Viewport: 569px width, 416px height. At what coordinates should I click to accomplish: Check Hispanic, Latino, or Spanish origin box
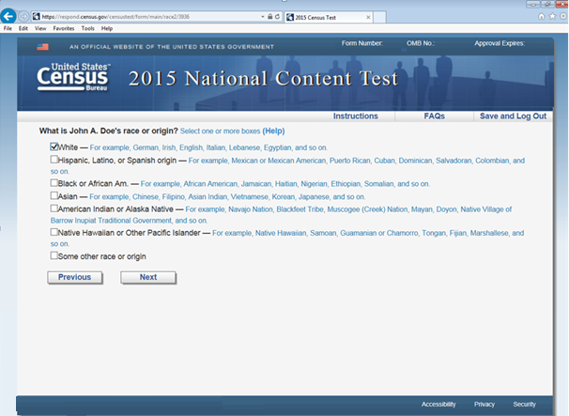[x=54, y=160]
